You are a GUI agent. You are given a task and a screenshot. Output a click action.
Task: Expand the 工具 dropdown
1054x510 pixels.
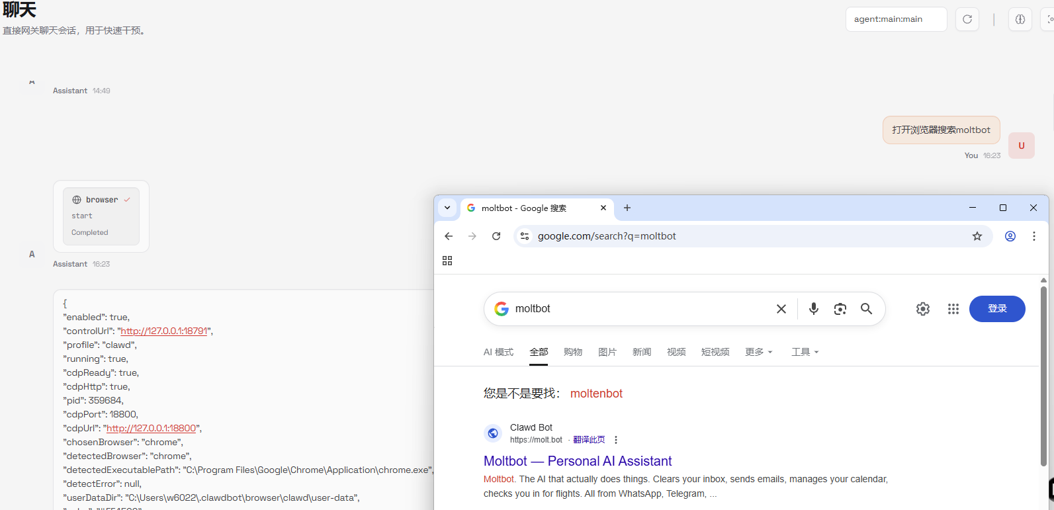point(805,352)
